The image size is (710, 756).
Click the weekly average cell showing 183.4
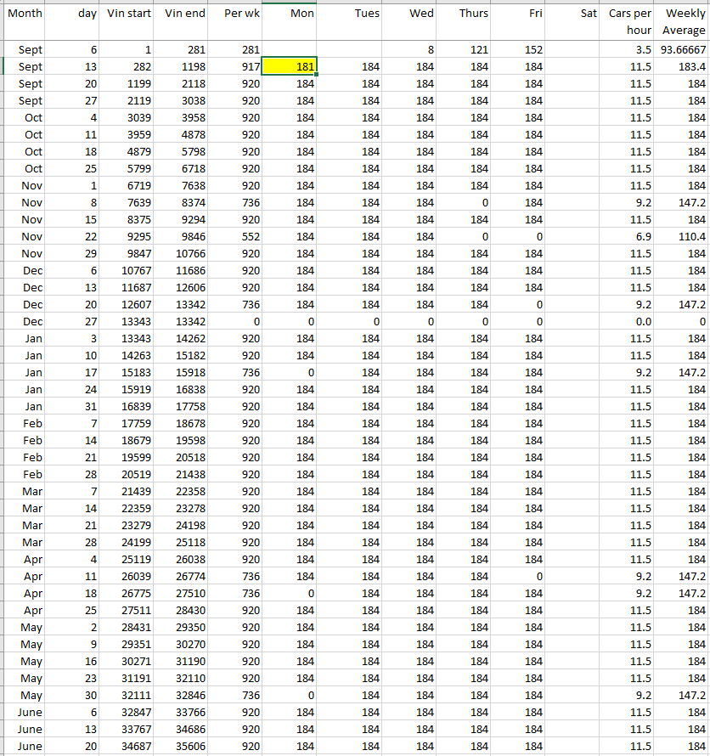tap(683, 67)
